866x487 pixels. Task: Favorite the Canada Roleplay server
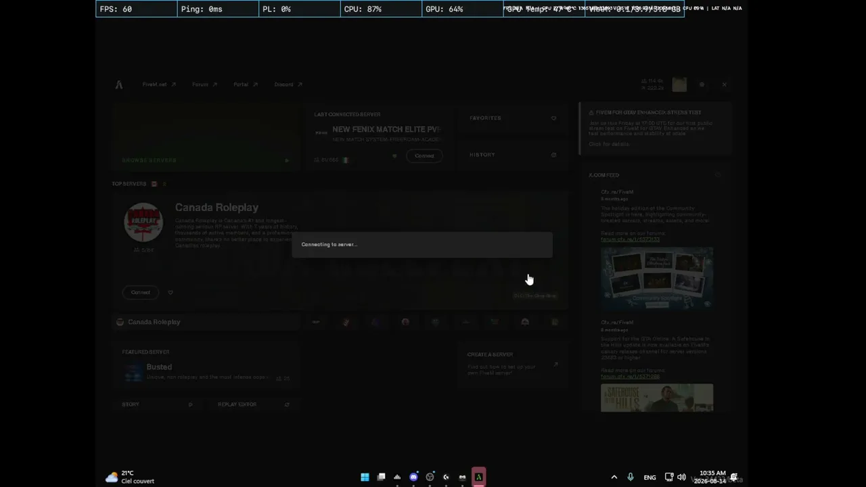pos(170,292)
